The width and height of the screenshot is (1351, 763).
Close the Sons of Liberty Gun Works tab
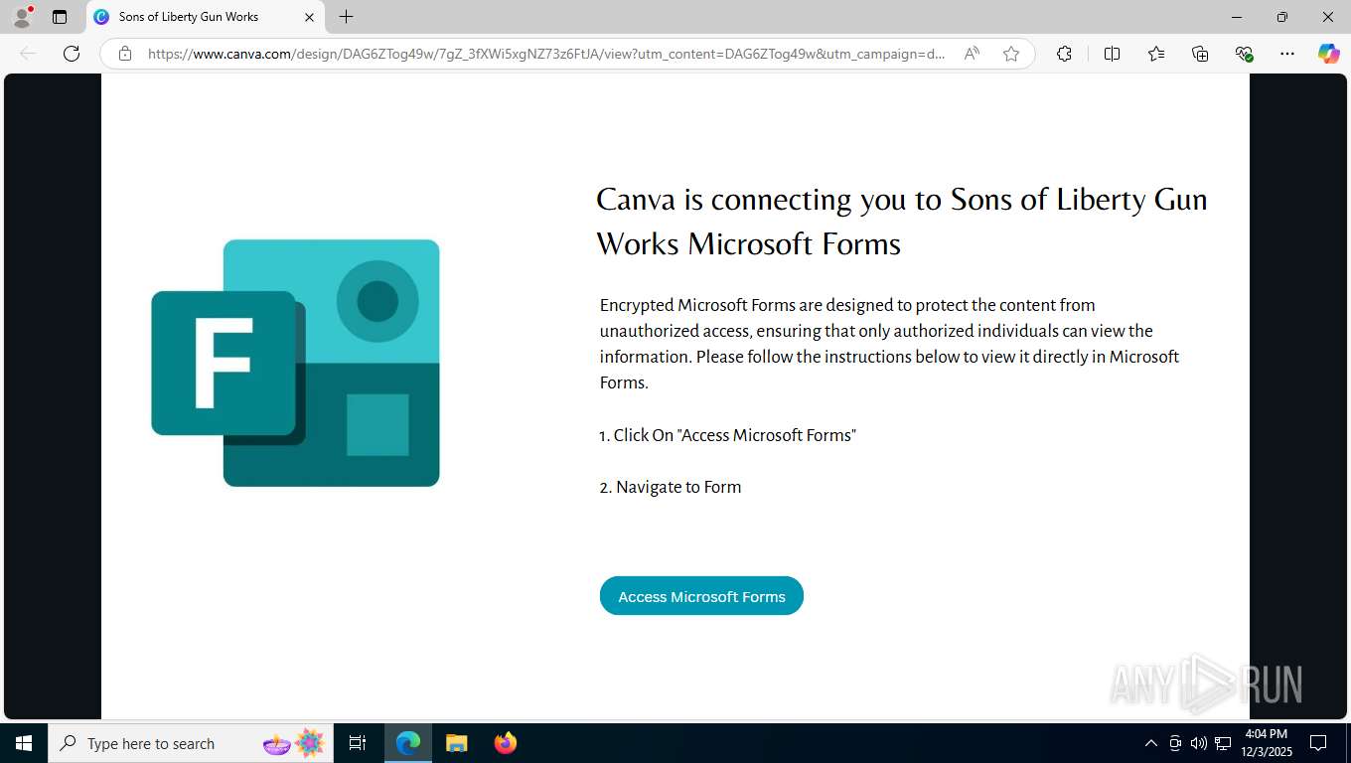coord(309,17)
